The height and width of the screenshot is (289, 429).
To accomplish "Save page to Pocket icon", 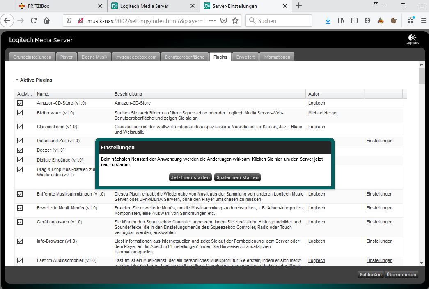I will point(223,21).
